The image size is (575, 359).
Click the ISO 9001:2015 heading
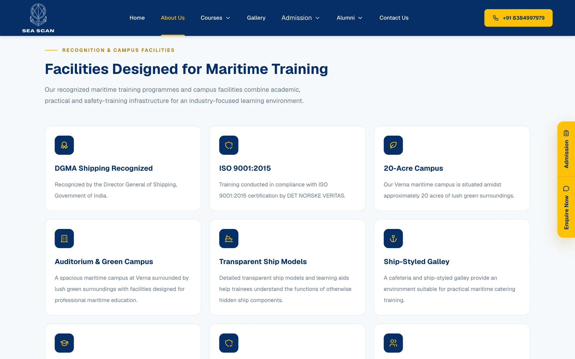245,168
